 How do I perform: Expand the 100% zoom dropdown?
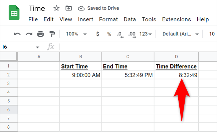[76, 34]
